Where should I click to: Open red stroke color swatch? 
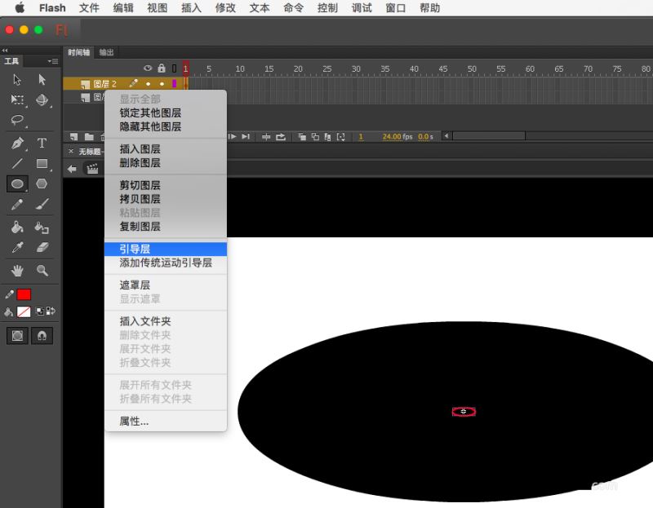(x=24, y=294)
